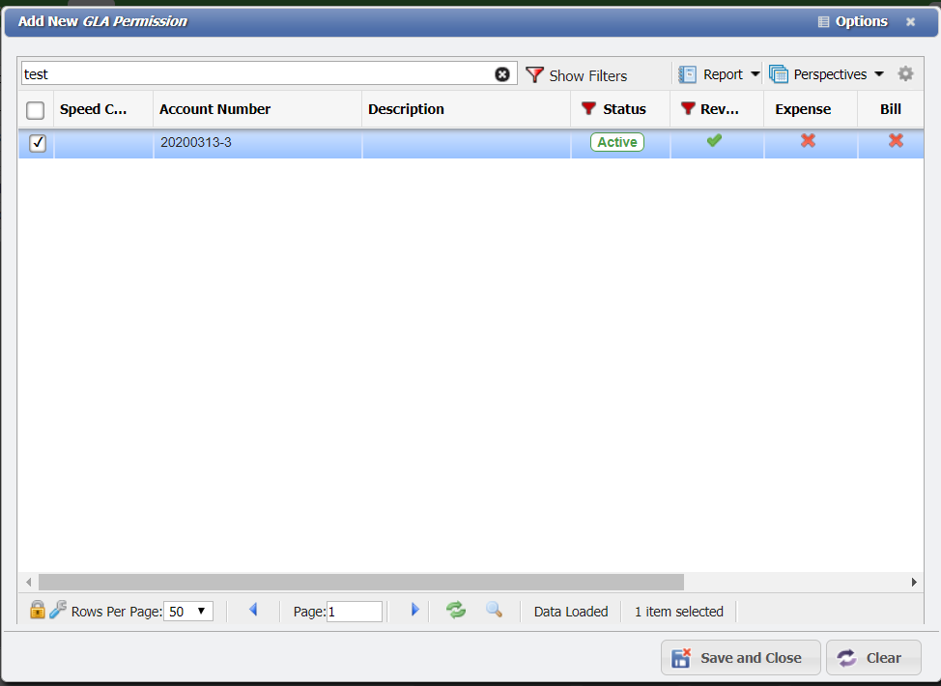Open grid settings via the gear icon
This screenshot has height=686, width=941.
(x=905, y=73)
